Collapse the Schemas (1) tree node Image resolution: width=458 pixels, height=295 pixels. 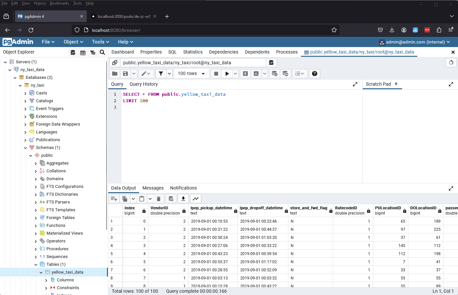(25, 148)
